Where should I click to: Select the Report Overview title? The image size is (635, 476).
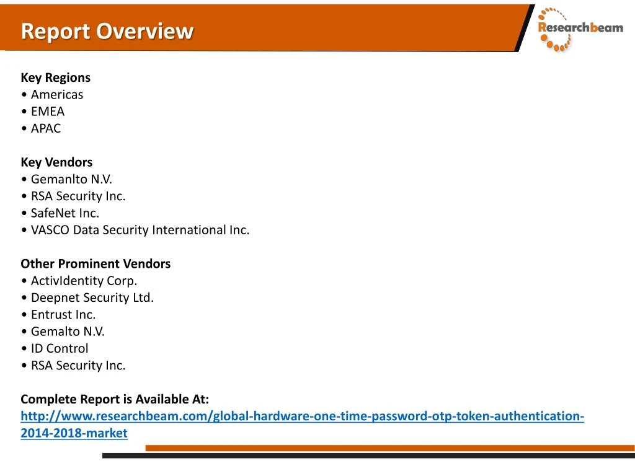[107, 31]
